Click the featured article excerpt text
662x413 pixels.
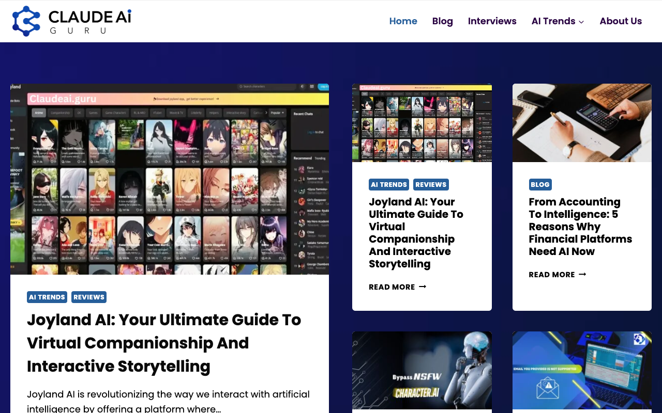[168, 401]
